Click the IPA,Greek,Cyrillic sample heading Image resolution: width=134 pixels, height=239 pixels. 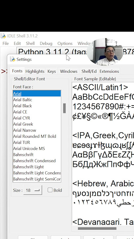[103, 135]
